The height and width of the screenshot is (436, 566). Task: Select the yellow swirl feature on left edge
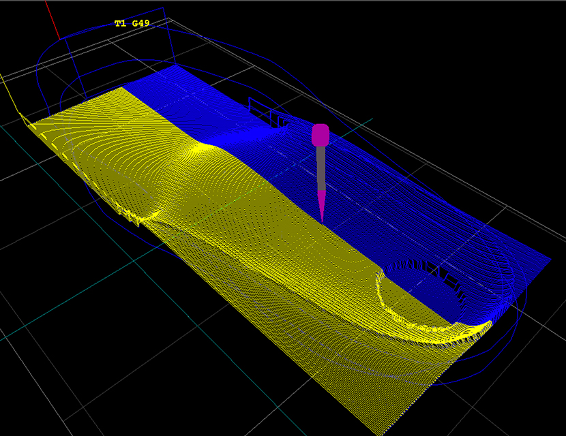[147, 217]
